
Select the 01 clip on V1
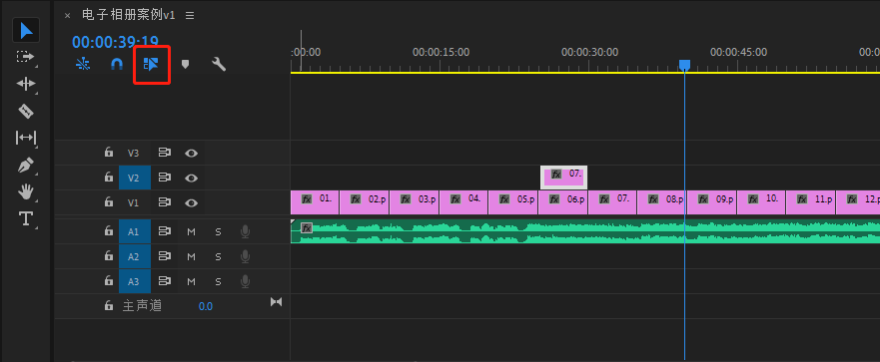(x=315, y=202)
